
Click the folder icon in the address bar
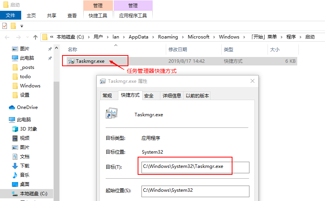[x=45, y=37]
